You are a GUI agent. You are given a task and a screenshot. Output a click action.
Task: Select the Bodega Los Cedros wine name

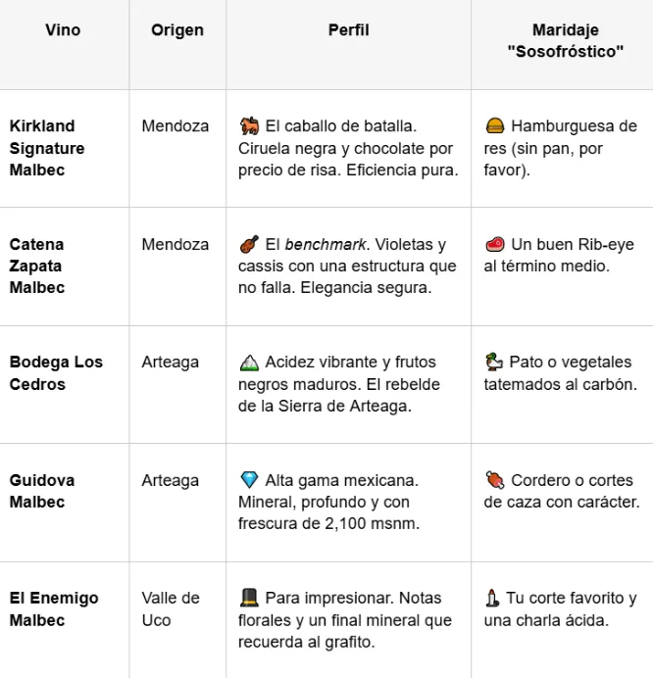[x=56, y=373]
